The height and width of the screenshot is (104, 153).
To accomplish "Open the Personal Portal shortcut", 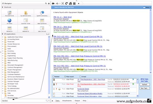I will pyautogui.click(x=9, y=13).
